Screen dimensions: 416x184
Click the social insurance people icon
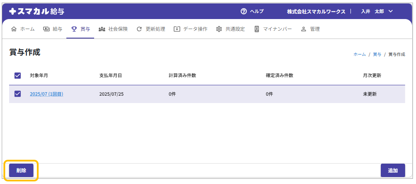pos(102,29)
